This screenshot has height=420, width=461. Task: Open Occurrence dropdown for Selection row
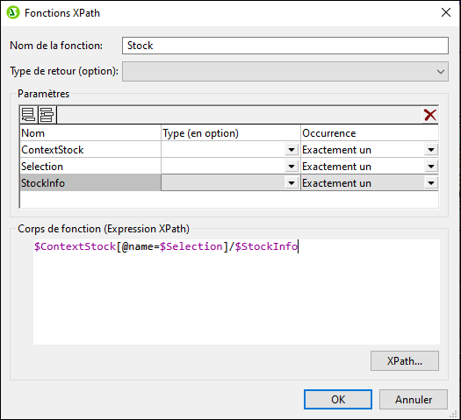coord(431,167)
